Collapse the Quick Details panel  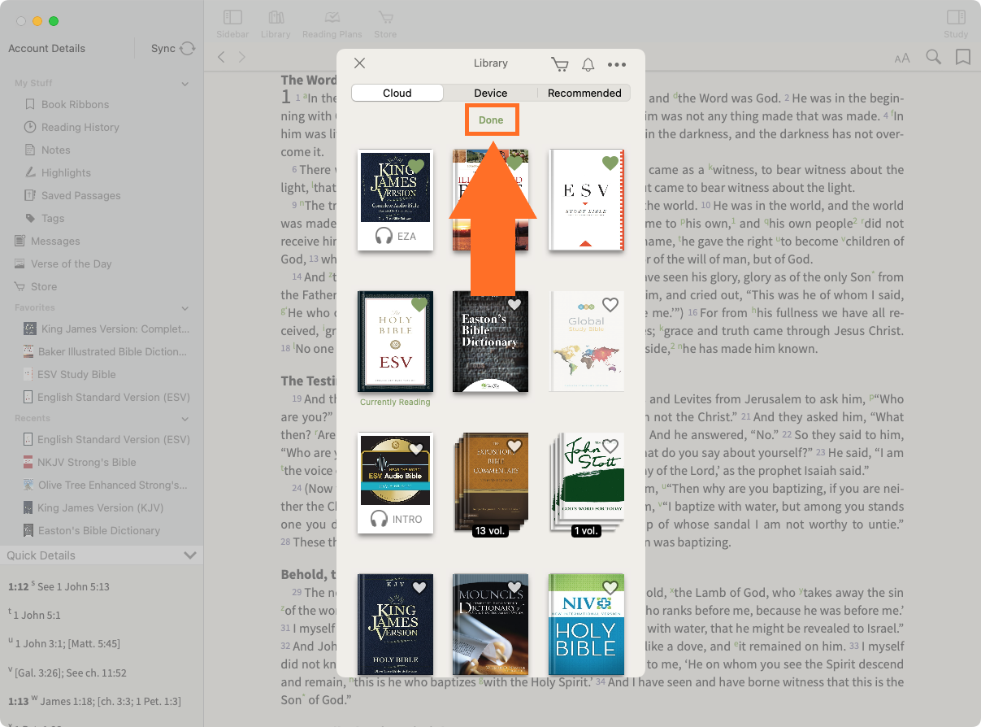click(x=190, y=555)
